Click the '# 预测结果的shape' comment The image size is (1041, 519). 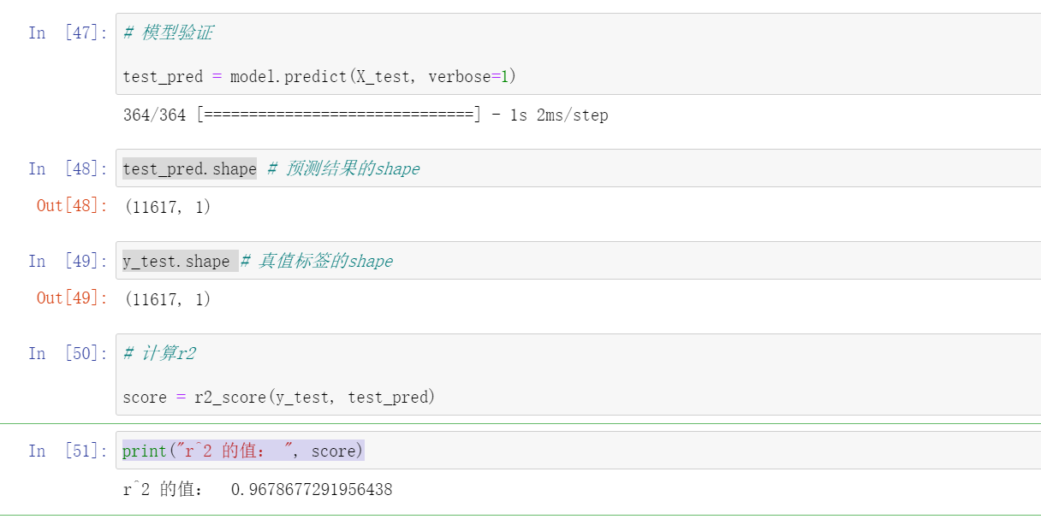pyautogui.click(x=343, y=169)
